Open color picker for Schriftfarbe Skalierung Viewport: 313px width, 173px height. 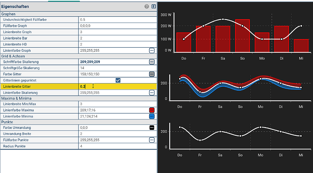coord(152,62)
